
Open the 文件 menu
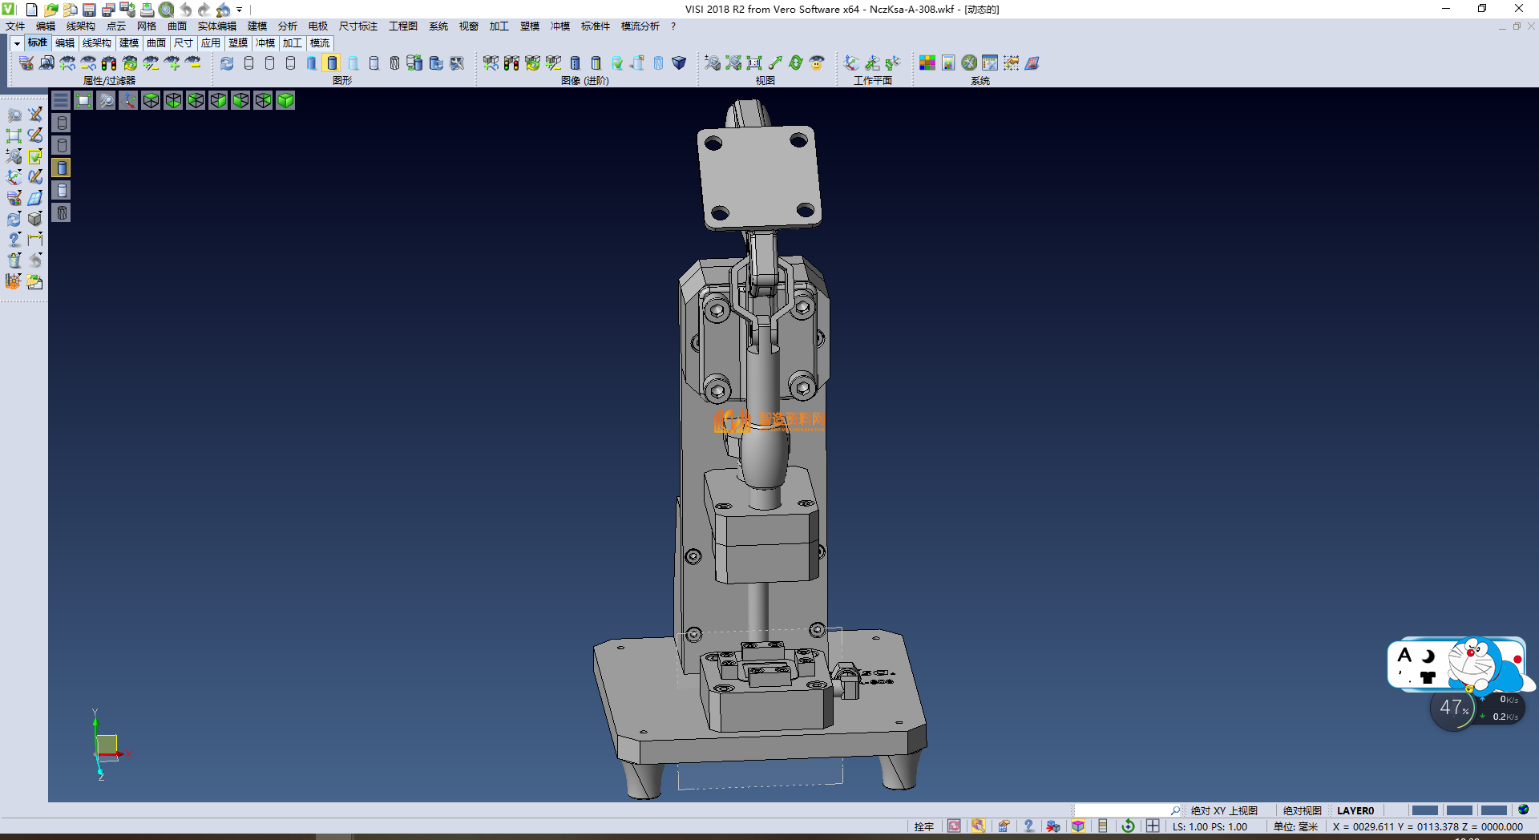pos(15,26)
